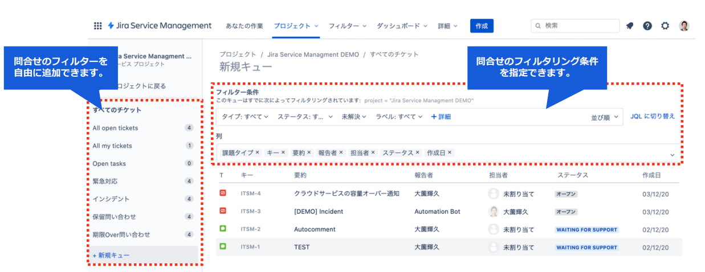
Task: Open the 未解決 filter dropdown
Action: [354, 117]
